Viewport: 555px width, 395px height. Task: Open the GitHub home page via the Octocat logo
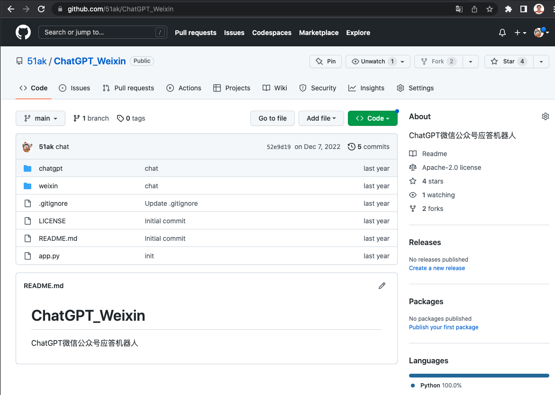(x=23, y=32)
